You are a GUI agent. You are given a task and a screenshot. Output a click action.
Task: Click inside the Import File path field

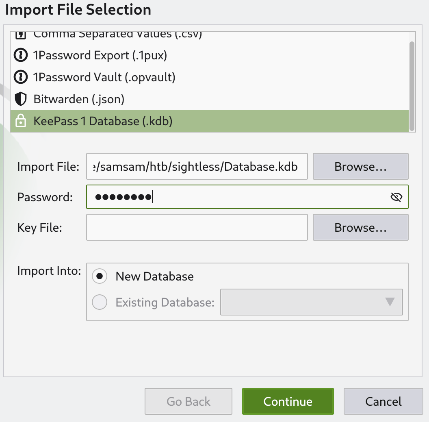pyautogui.click(x=197, y=166)
